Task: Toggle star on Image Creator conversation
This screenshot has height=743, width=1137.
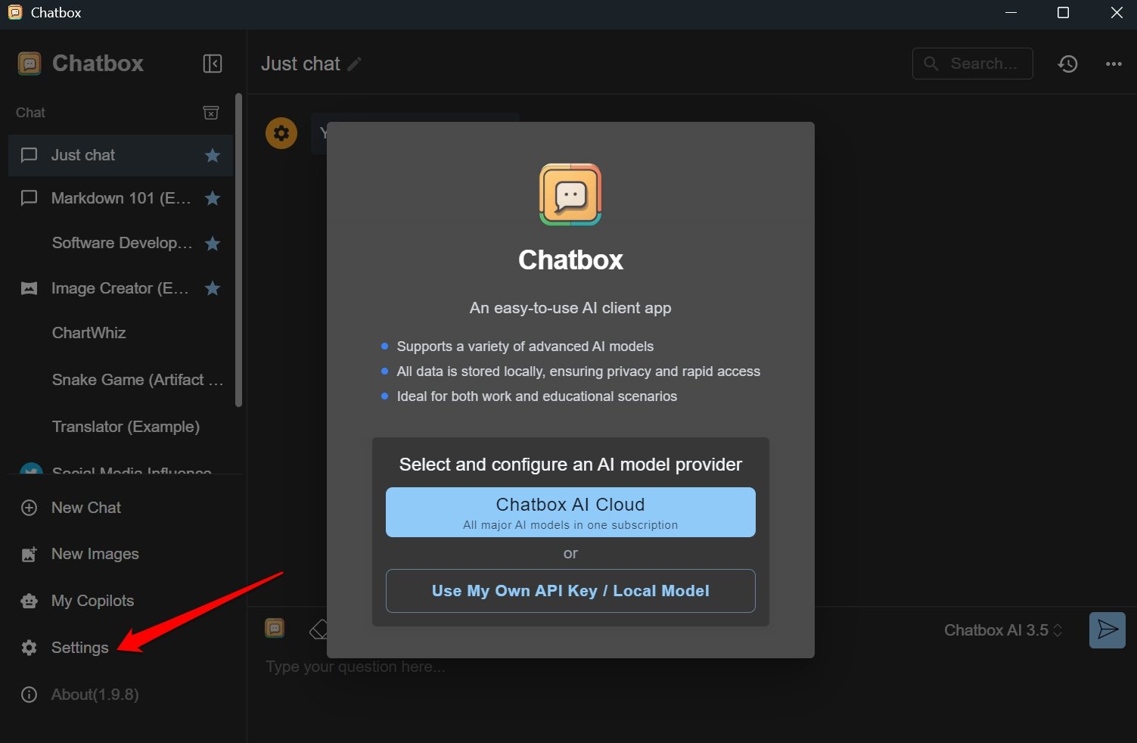Action: [x=213, y=288]
